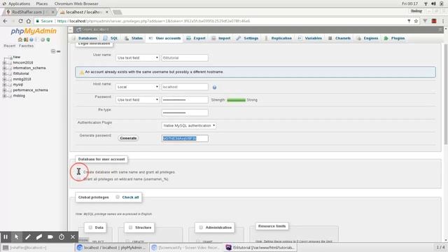Image resolution: width=448 pixels, height=252 pixels.
Task: Toggle the webcam in recorder toolbar
Action: pos(50,237)
